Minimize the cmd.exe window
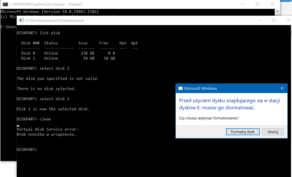 (243, 4)
